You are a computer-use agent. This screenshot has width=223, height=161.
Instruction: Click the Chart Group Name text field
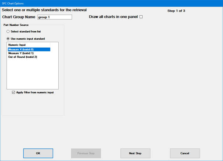(55, 17)
